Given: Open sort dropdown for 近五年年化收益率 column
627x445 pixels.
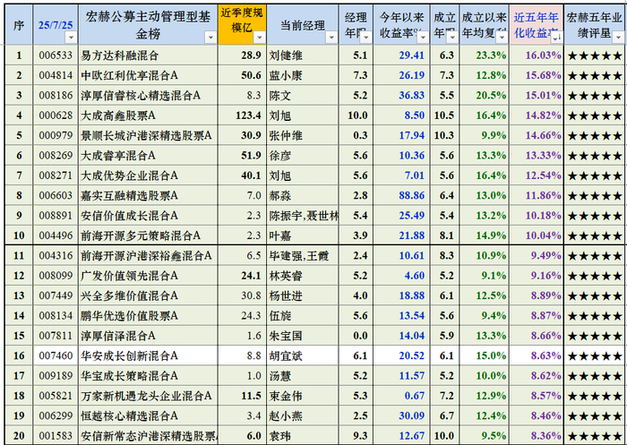Looking at the screenshot, I should [x=556, y=38].
